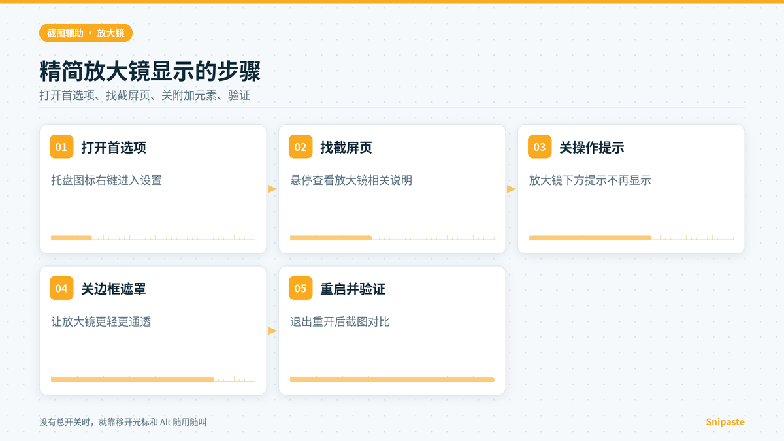784x441 pixels.
Task: Click the footer note 没有总开关时
Action: click(123, 423)
